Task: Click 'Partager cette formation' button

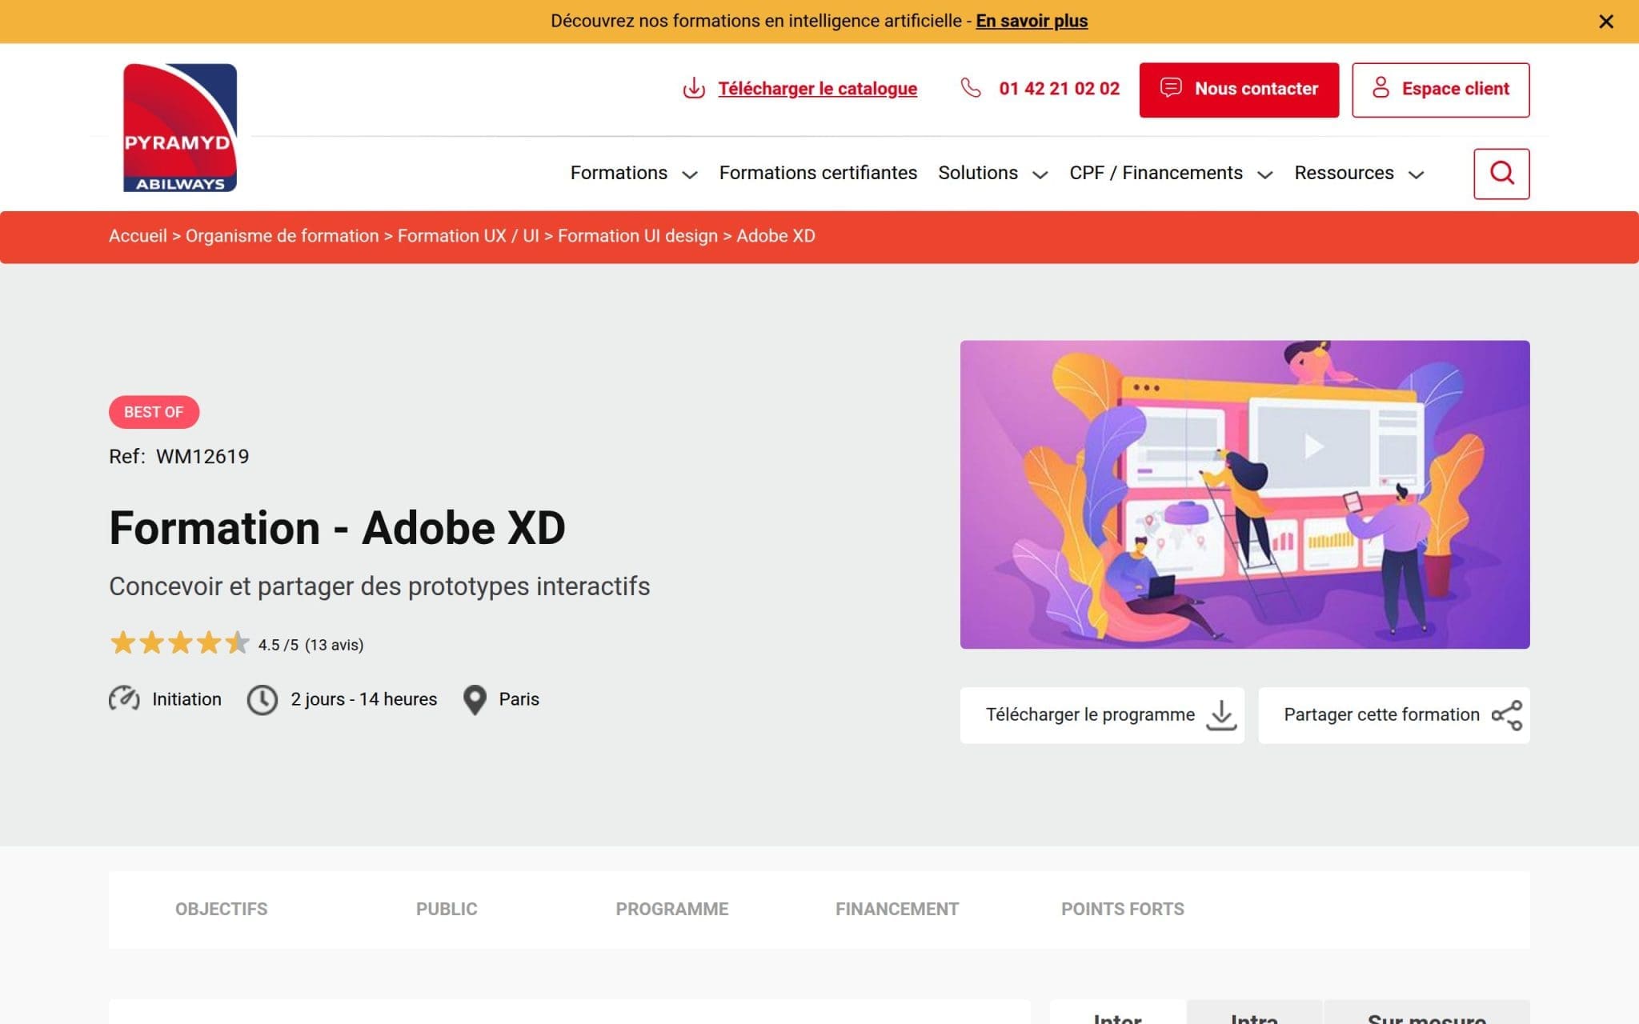Action: point(1394,715)
